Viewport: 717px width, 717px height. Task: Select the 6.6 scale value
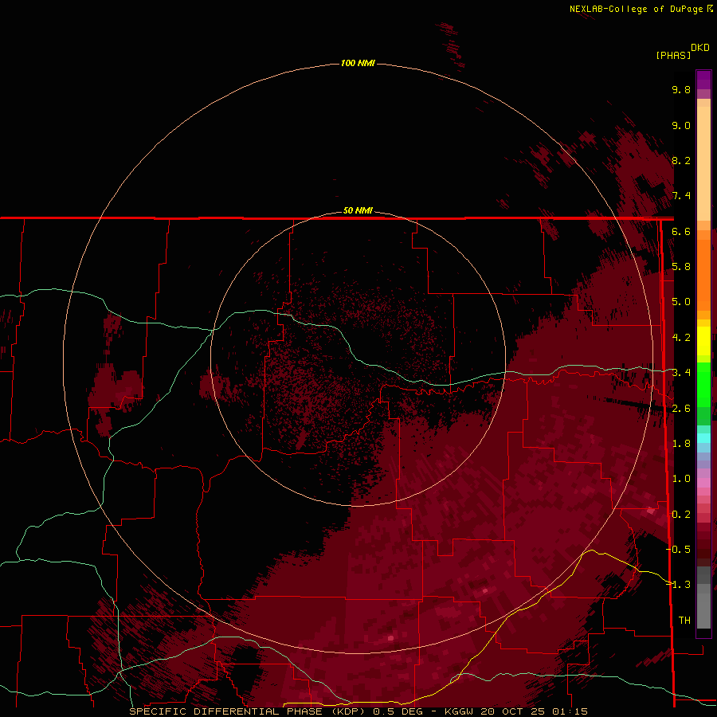coord(681,231)
